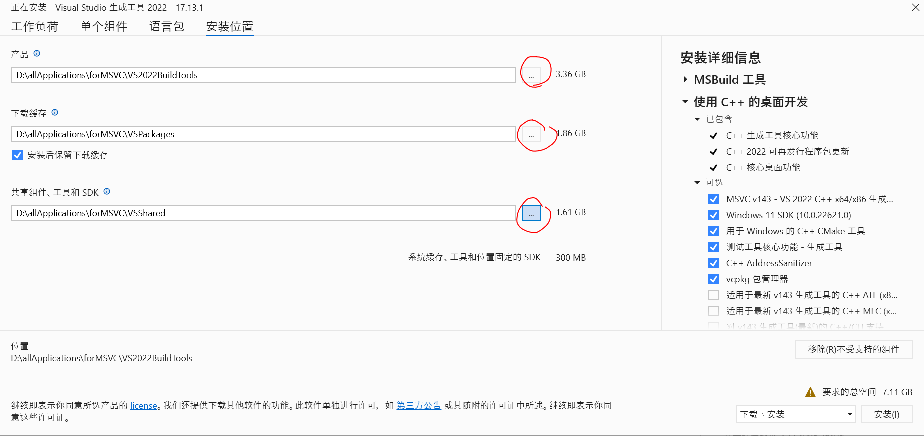Browse for the product install folder
Screen dimensions: 924x436
pos(531,75)
